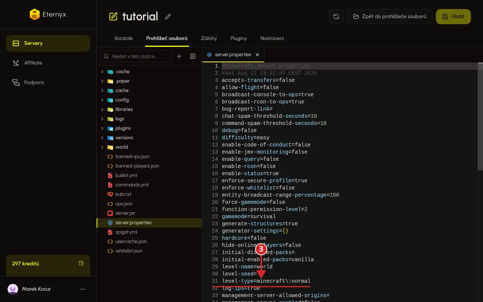
Task: Click the world folder icon
Action: [x=110, y=147]
